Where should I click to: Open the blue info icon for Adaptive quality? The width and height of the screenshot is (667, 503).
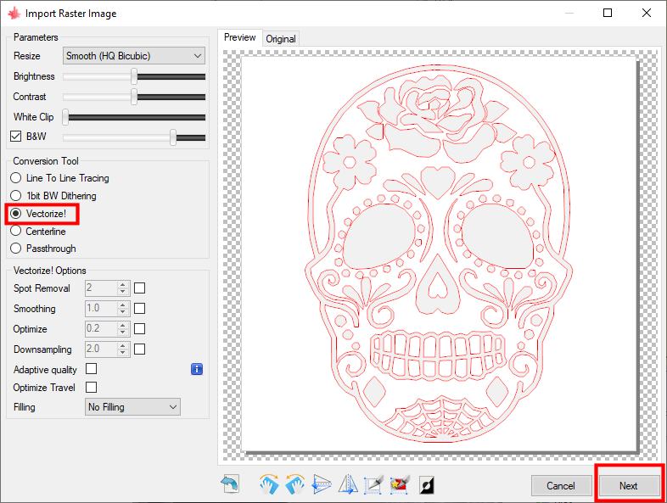tap(197, 369)
